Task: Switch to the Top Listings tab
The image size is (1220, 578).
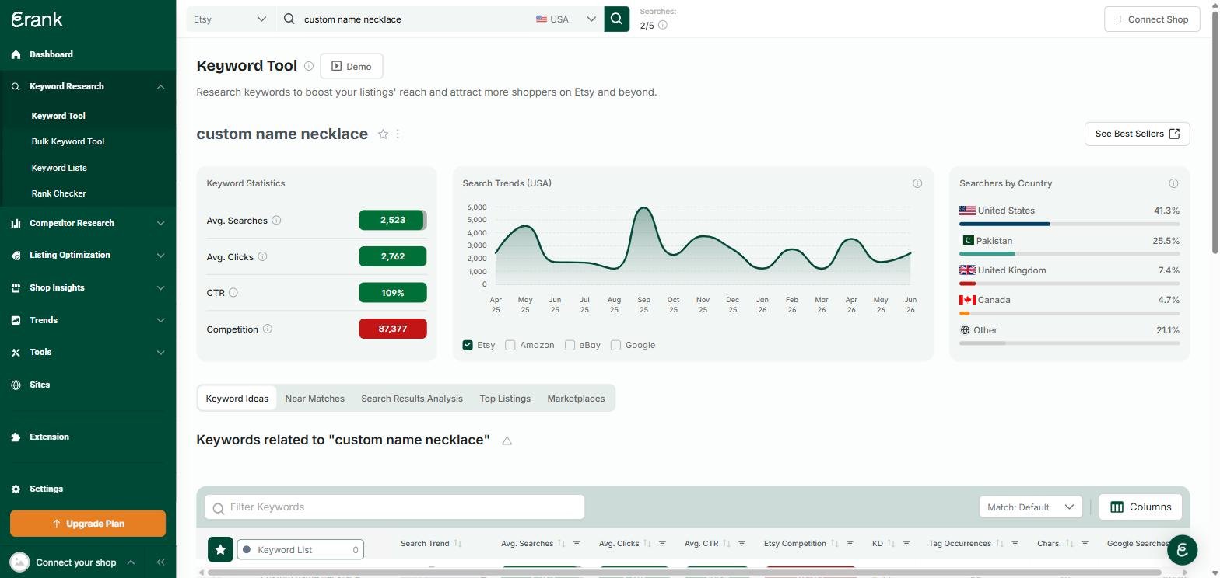Action: tap(505, 399)
